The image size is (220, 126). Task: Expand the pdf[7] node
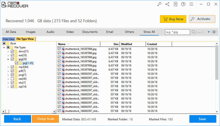click(x=8, y=71)
